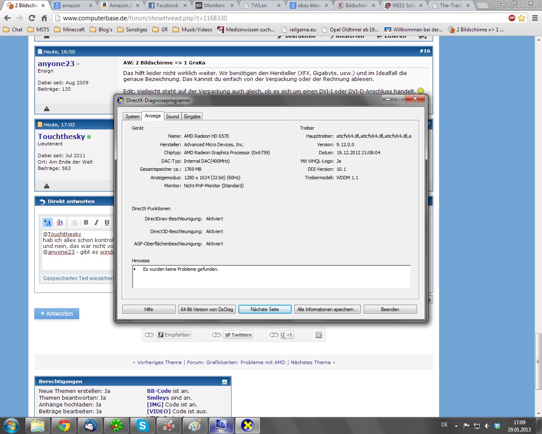Open the Adblock Plus extension icon
The height and width of the screenshot is (434, 542).
(x=512, y=18)
